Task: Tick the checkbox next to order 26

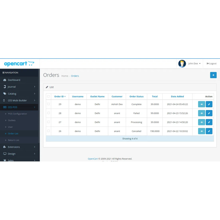Action: click(48, 131)
